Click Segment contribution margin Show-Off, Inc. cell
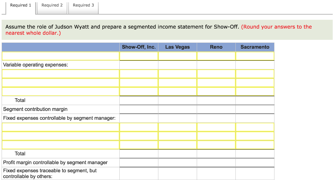This screenshot has height=180, width=333. pyautogui.click(x=139, y=109)
